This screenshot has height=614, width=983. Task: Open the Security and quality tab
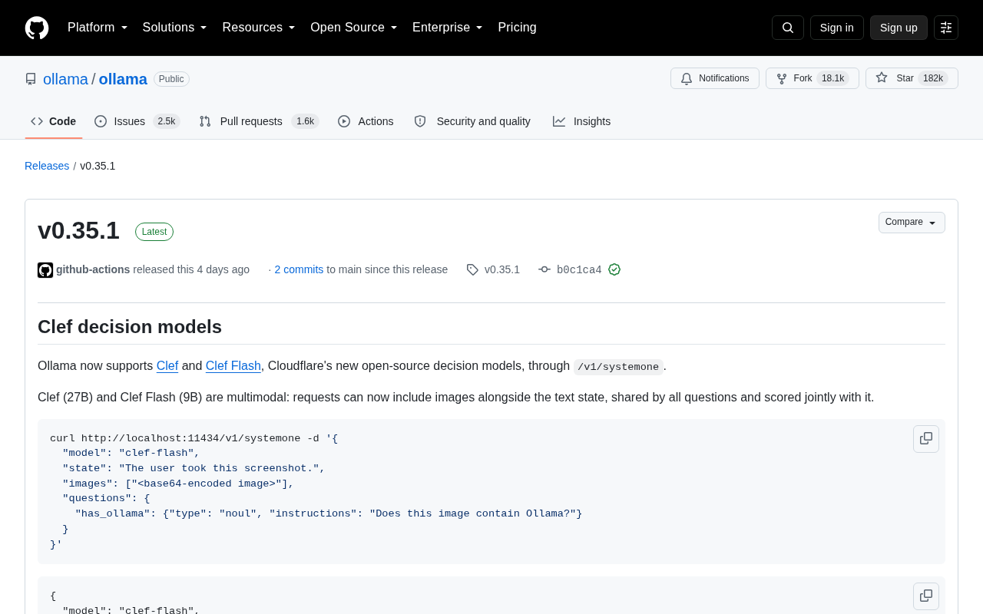click(472, 121)
